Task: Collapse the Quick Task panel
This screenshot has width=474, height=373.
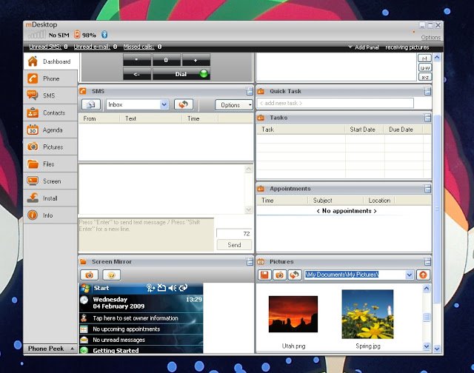Action: (427, 91)
